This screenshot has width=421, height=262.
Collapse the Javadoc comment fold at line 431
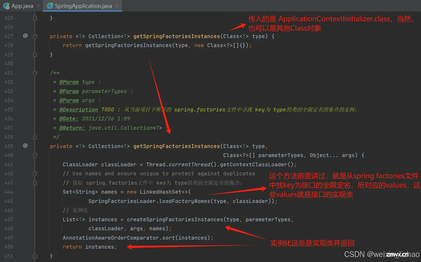(35, 73)
